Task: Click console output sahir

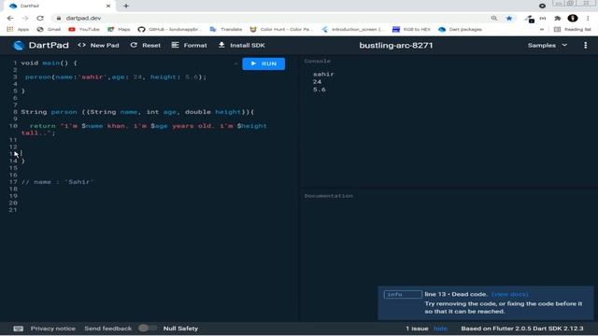Action: [323, 75]
